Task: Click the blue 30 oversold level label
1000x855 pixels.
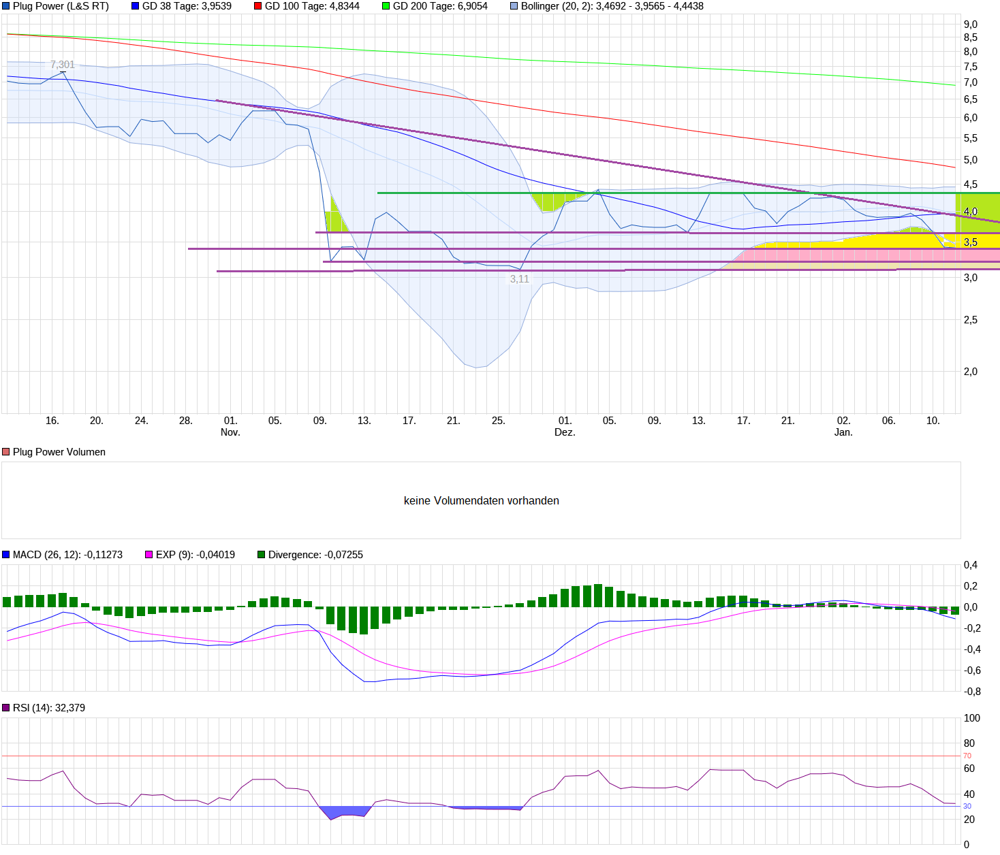Action: 967,807
